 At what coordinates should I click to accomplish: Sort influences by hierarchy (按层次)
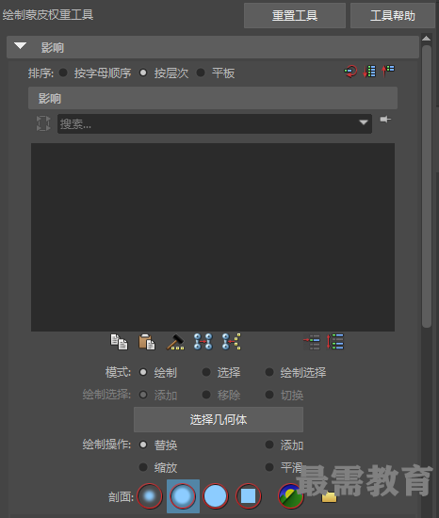pos(143,73)
